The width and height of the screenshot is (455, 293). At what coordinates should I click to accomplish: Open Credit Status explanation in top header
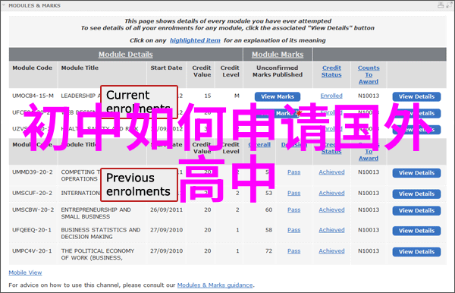tap(331, 71)
